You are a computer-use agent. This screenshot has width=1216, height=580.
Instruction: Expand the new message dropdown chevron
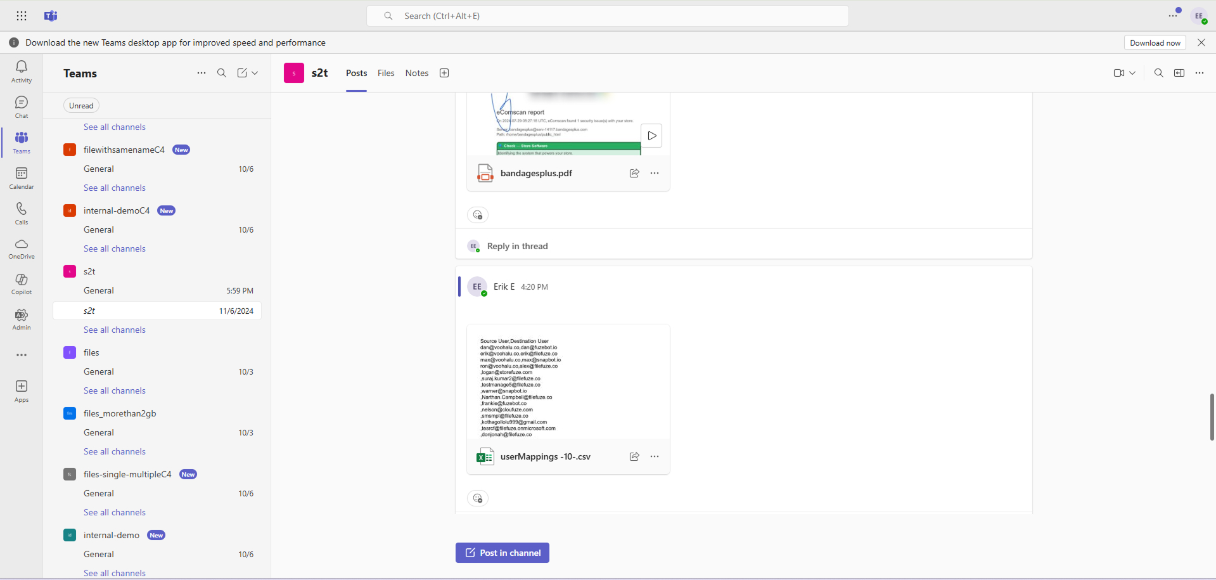pos(255,73)
